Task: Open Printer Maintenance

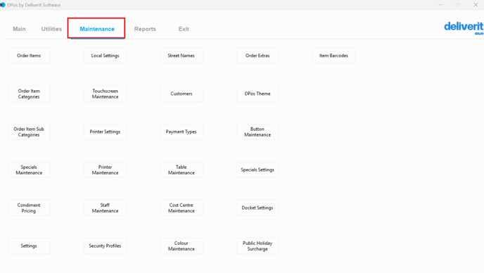Action: coord(106,170)
